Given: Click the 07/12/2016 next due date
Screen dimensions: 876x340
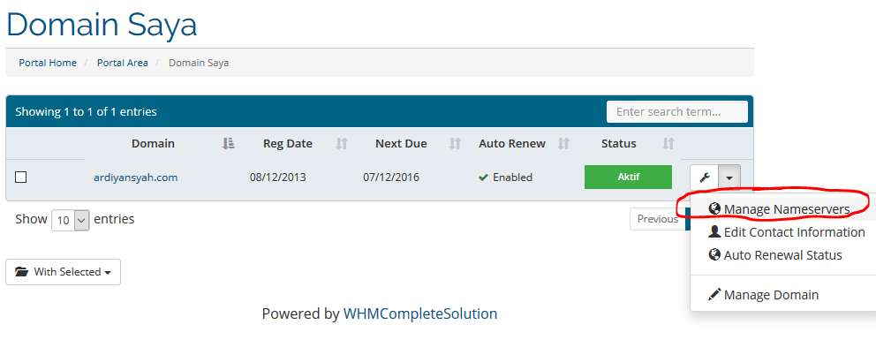Looking at the screenshot, I should [x=391, y=178].
